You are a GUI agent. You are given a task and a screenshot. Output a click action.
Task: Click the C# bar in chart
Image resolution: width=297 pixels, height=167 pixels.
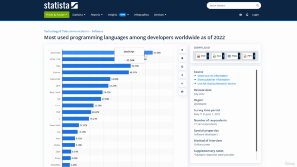click(82, 99)
